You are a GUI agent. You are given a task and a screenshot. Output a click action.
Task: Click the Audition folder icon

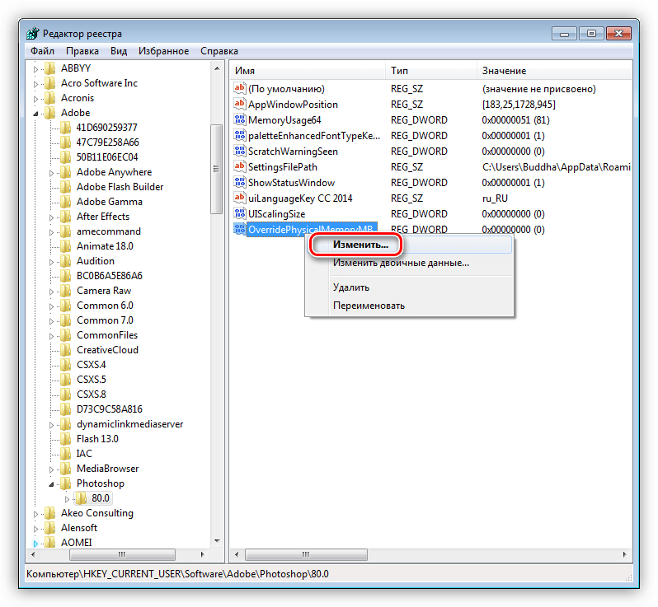(x=65, y=261)
